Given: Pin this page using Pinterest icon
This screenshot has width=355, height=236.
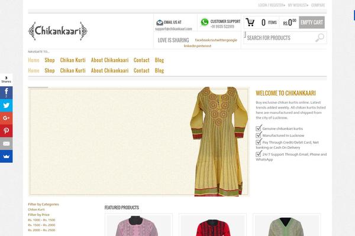Looking at the screenshot, I should tap(6, 131).
